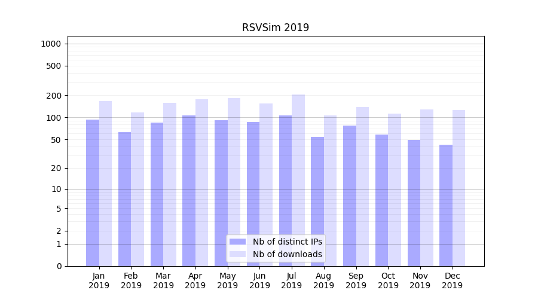Select the Apr 2019 distinct IPs bar

189,191
